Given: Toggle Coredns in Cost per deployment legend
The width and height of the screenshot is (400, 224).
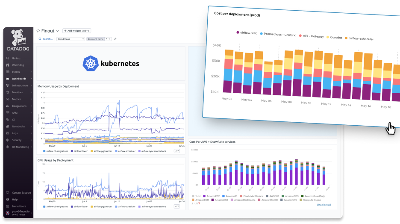Looking at the screenshot, I should click(x=334, y=37).
